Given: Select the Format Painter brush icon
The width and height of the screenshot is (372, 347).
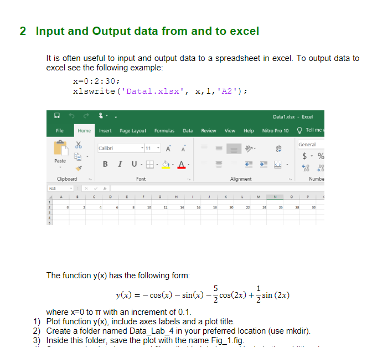Looking at the screenshot, I should click(x=79, y=168).
